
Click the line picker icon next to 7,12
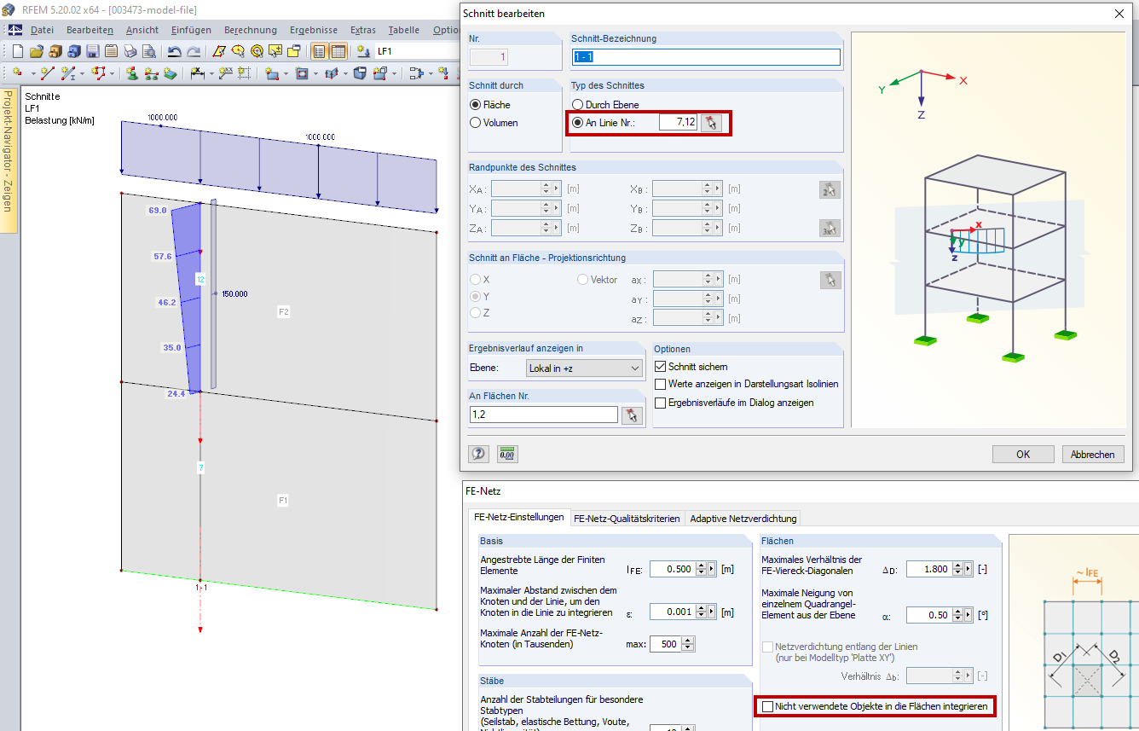pos(711,123)
